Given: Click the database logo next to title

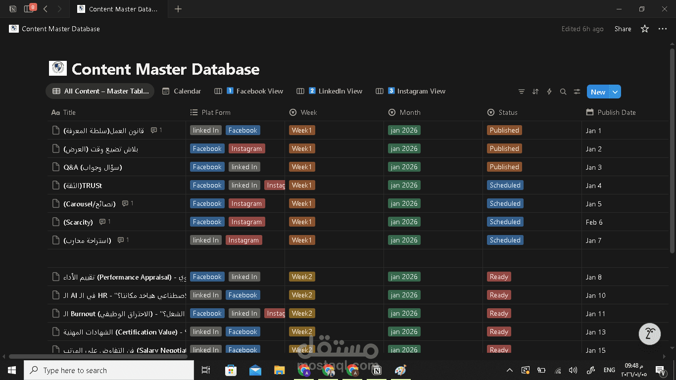Looking at the screenshot, I should (x=58, y=68).
